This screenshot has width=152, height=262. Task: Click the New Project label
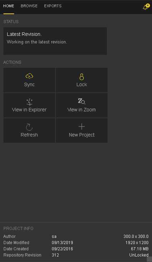[x=82, y=135]
